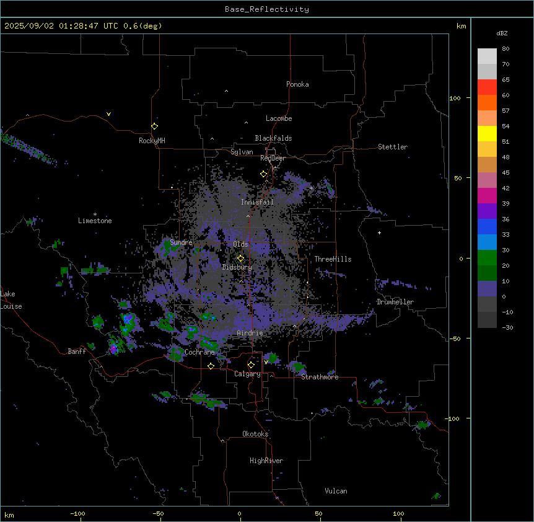Click the 0 tick on the bottom axis

[239, 513]
